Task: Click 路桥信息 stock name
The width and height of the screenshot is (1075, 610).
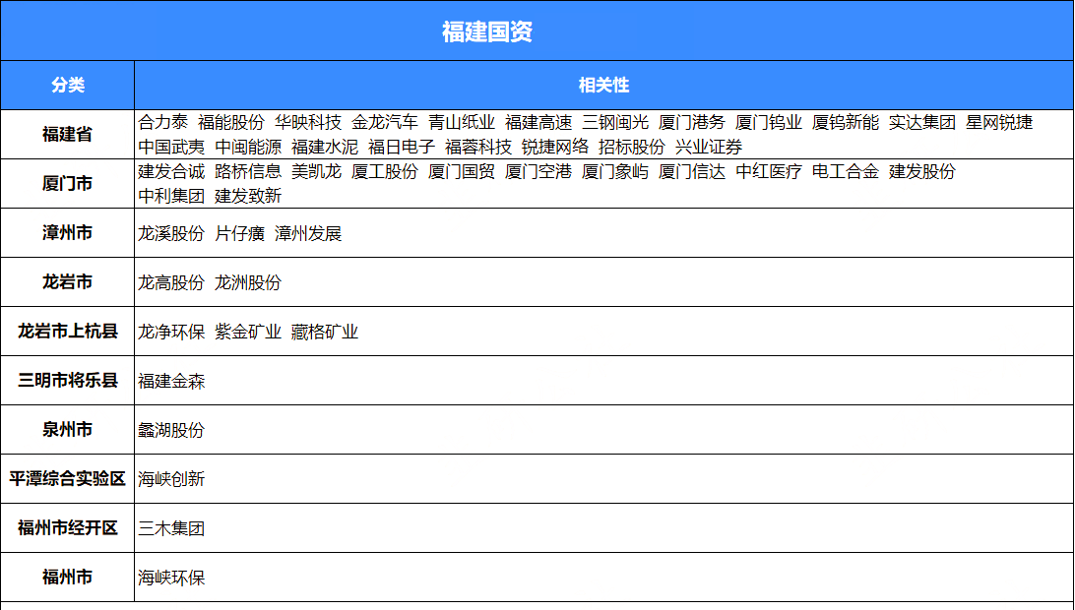Action: click(248, 171)
